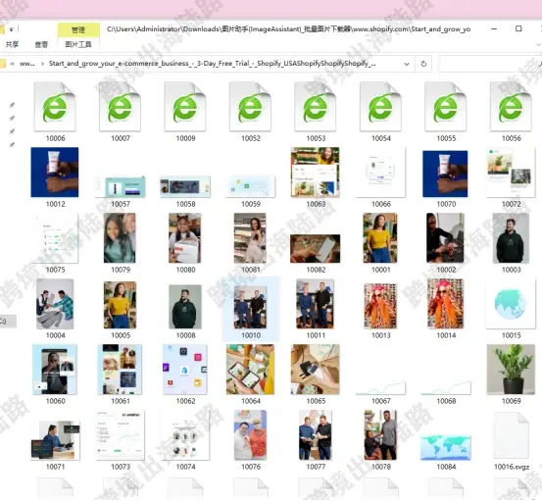Select the image thumbnail 10008

coord(185,307)
